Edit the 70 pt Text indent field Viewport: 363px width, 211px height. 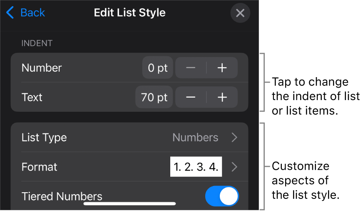[x=154, y=98]
